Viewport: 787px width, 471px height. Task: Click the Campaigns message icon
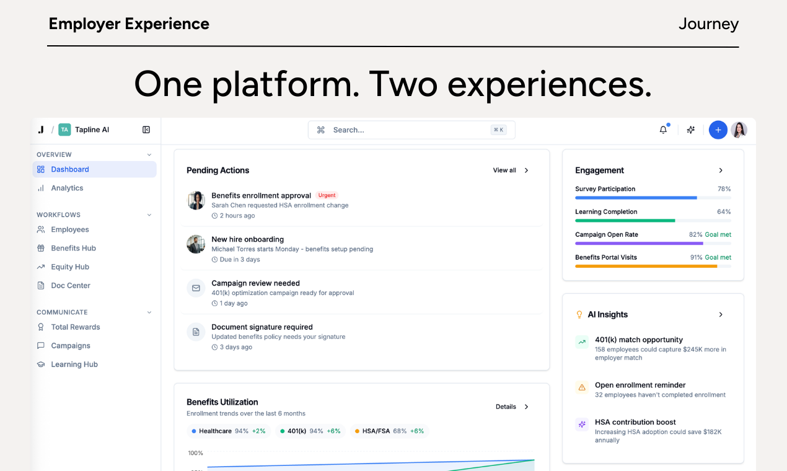(x=41, y=345)
